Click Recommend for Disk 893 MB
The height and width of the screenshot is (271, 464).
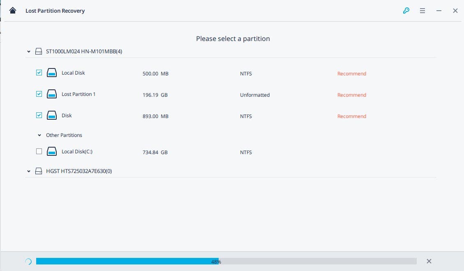pos(351,116)
